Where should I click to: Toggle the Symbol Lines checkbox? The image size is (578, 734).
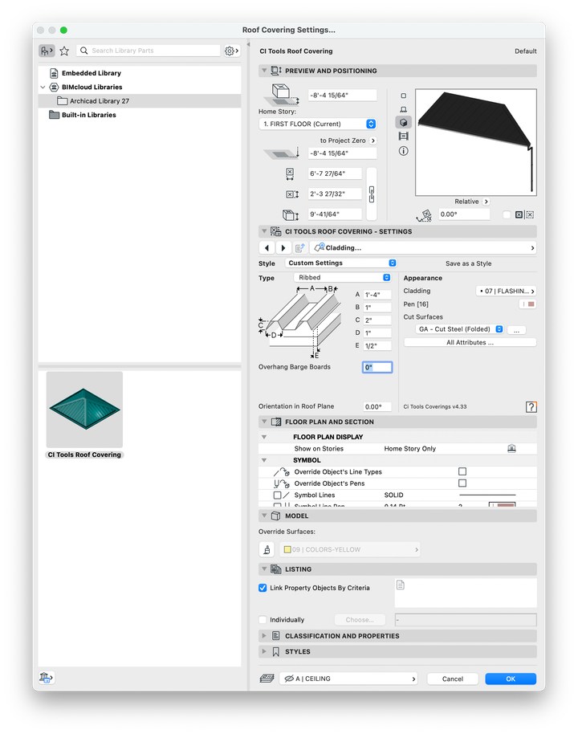coord(277,495)
